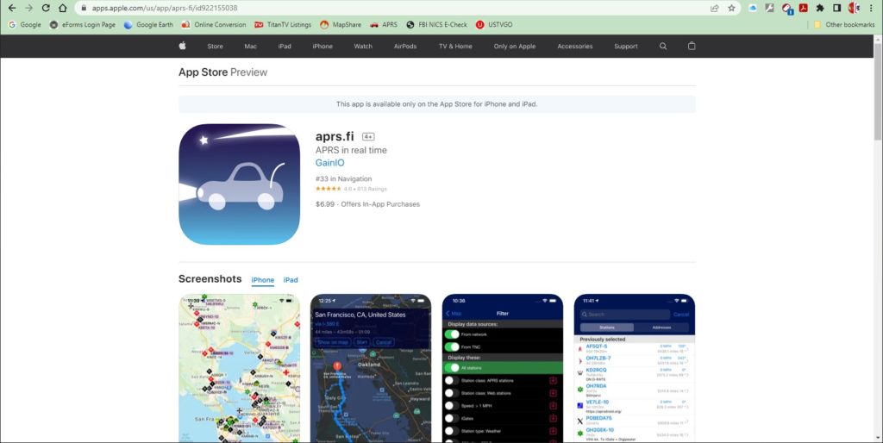Open the Google Earth bookmark
Image resolution: width=883 pixels, height=443 pixels.
coord(148,25)
